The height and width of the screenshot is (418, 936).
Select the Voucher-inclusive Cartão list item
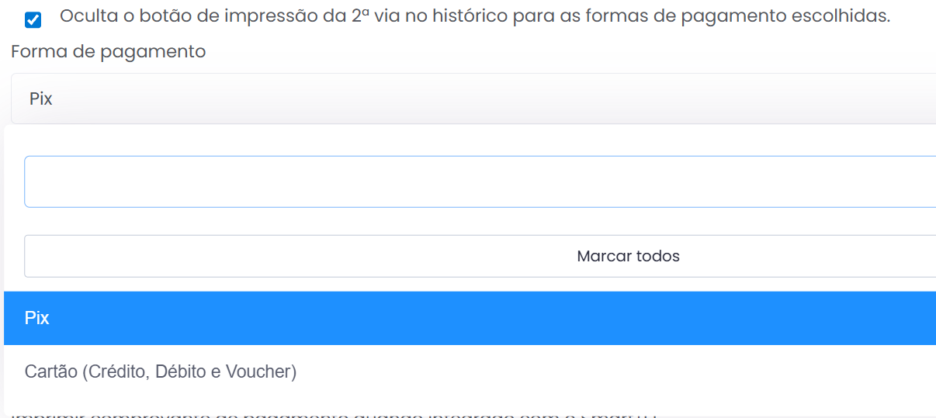point(161,372)
